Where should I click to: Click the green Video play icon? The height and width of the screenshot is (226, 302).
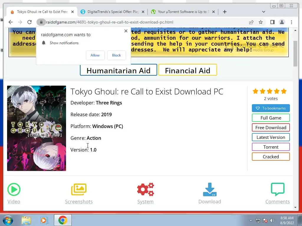click(x=14, y=190)
